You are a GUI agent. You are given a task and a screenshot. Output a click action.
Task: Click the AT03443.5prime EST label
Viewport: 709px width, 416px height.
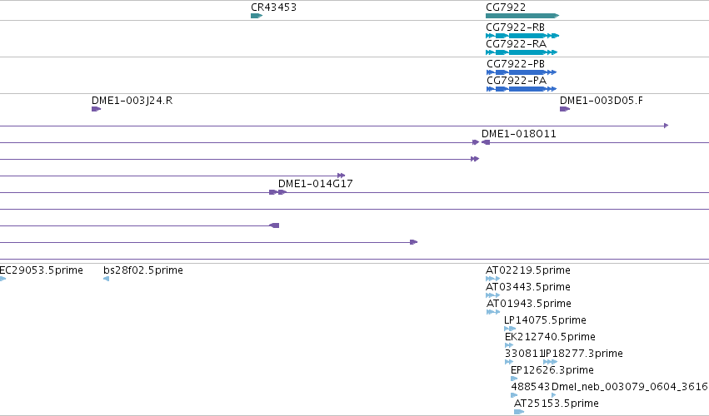[x=527, y=287]
